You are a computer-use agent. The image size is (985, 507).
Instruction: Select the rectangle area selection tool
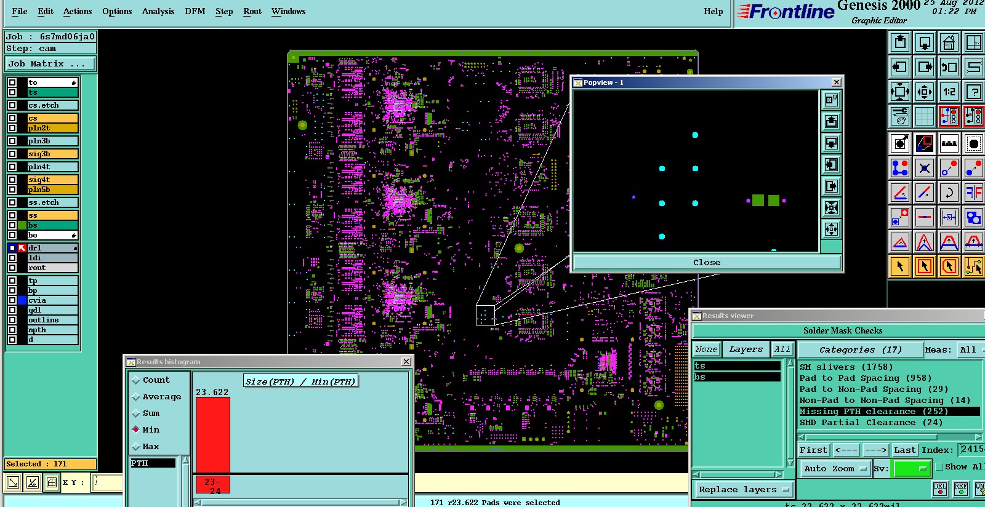(925, 266)
